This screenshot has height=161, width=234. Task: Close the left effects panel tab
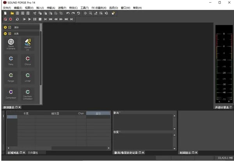(19, 107)
